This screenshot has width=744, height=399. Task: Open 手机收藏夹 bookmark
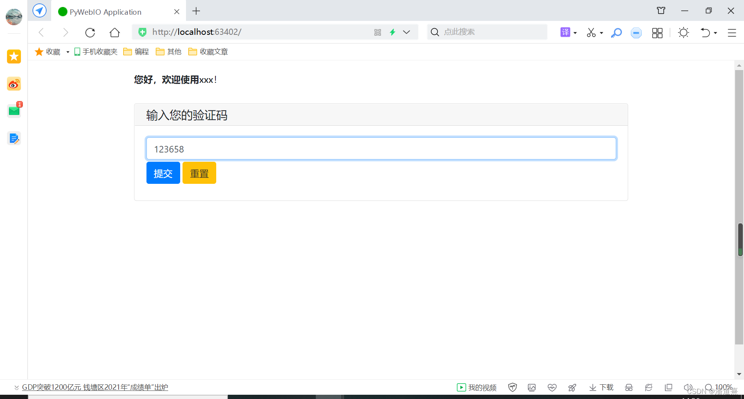[96, 51]
